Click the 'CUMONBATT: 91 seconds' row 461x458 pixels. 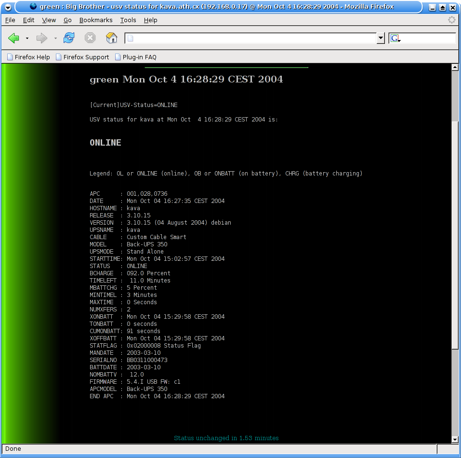(125, 331)
